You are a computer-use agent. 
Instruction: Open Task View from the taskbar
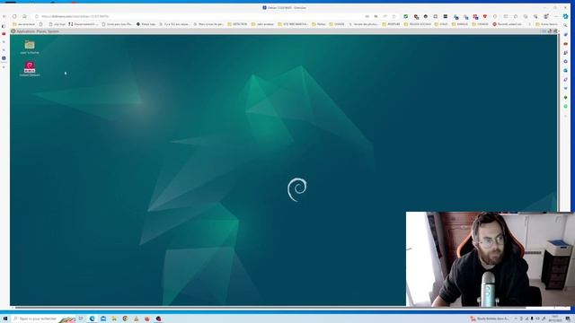pos(81,319)
